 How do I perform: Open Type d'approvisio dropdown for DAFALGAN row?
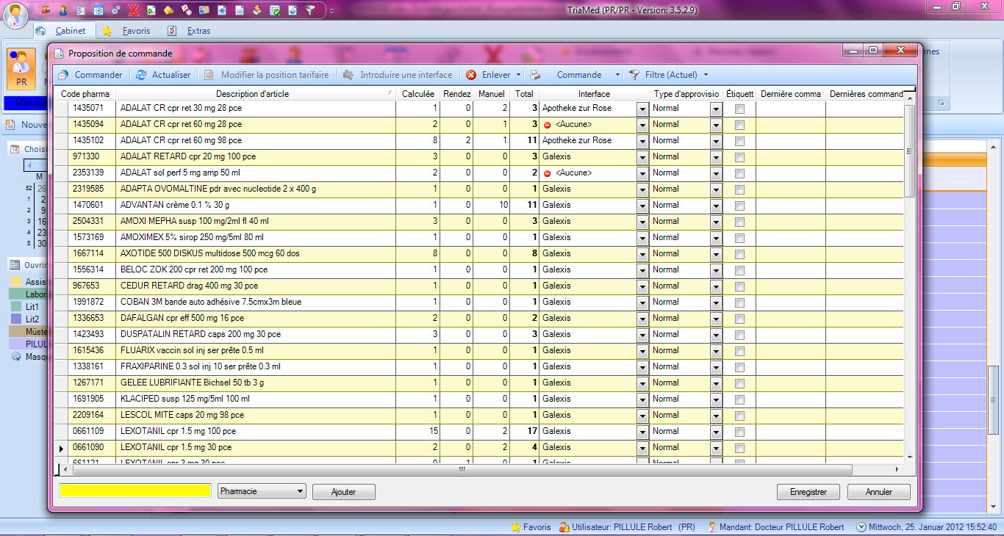tap(716, 319)
